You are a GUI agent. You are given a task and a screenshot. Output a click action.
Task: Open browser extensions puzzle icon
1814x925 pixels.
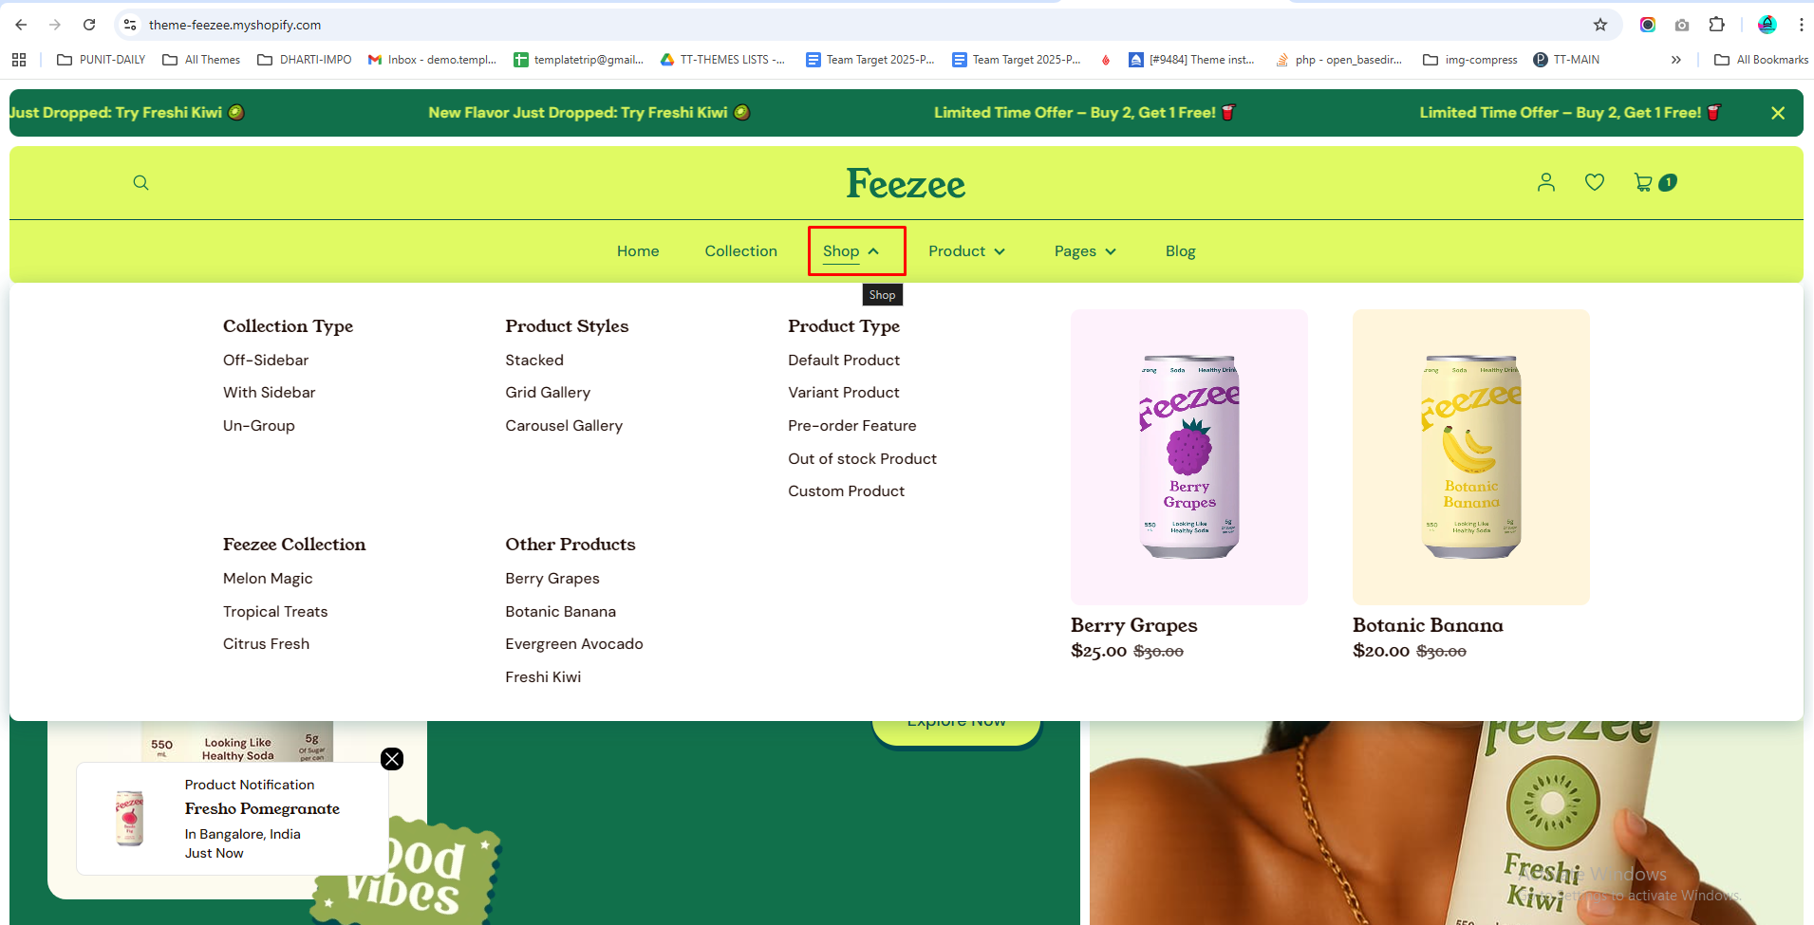pos(1716,25)
